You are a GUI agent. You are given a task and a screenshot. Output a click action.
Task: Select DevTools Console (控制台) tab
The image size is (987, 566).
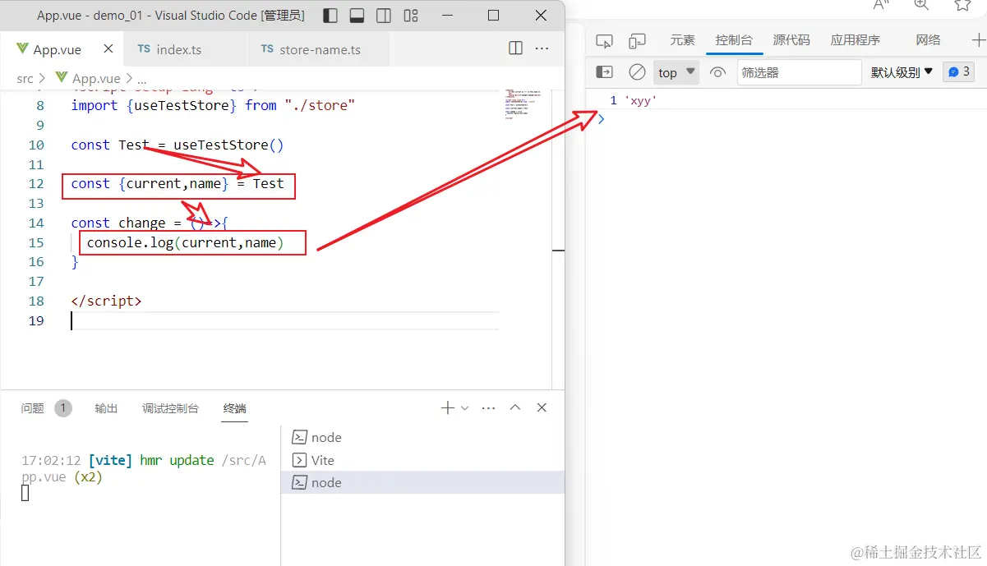tap(734, 39)
